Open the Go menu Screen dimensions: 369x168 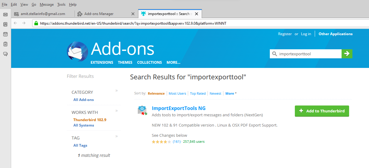[x=34, y=5]
